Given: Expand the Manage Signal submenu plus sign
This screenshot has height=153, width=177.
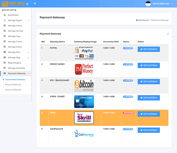Looking at the screenshot, I should pos(29,20).
